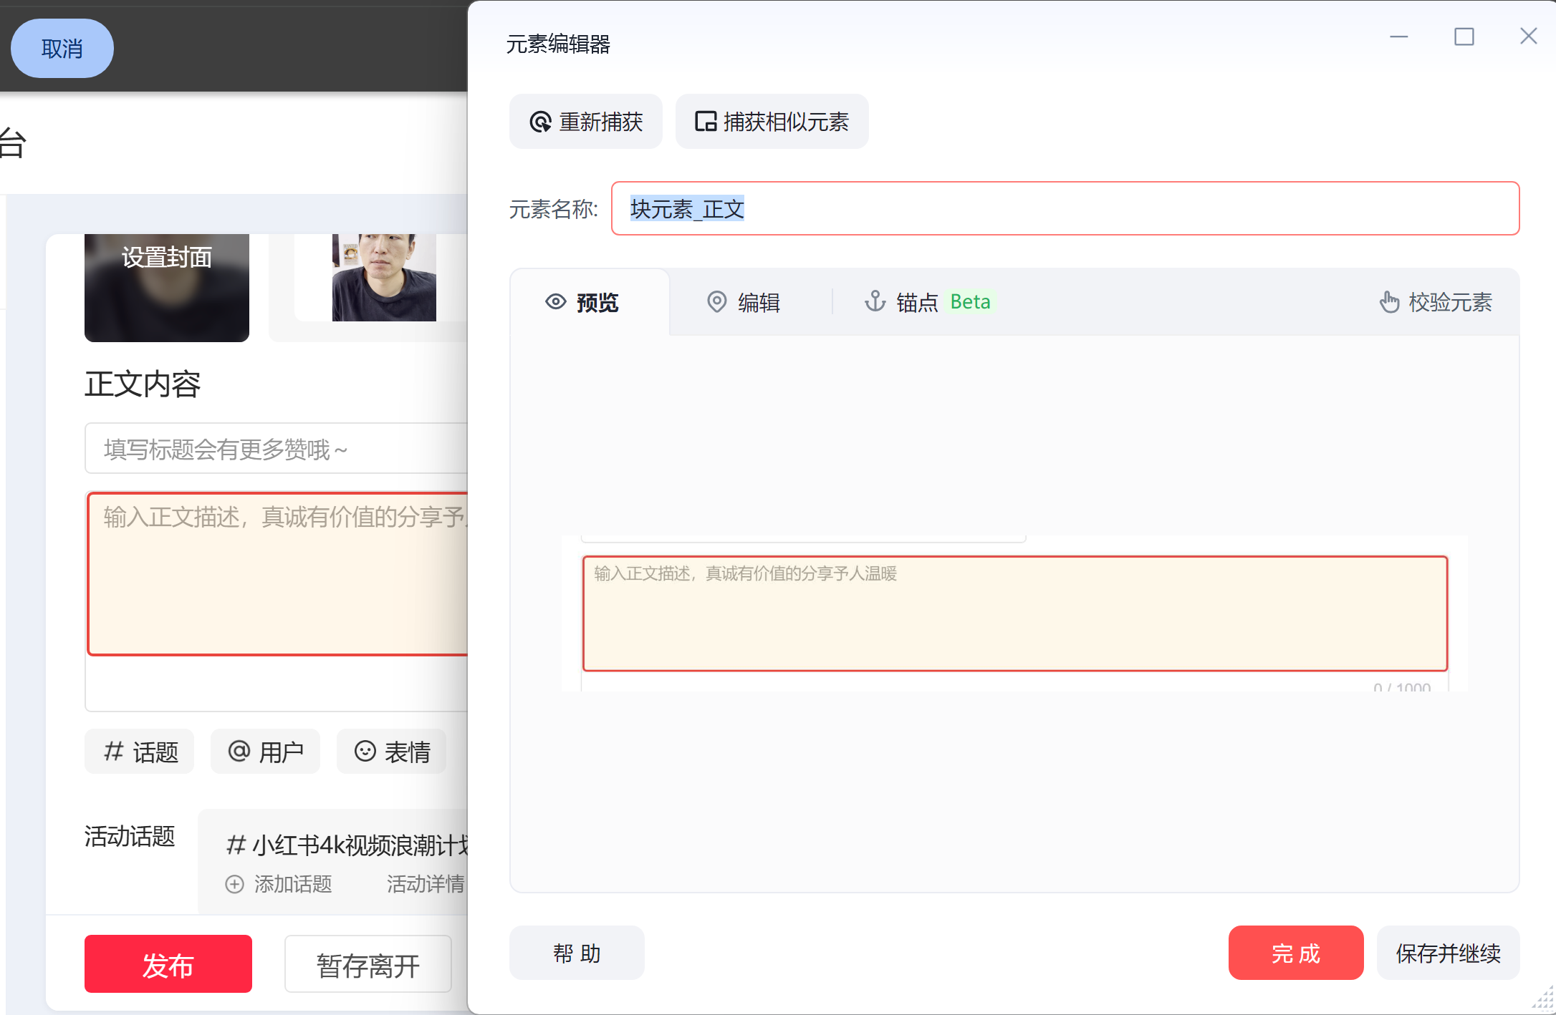The height and width of the screenshot is (1015, 1556).
Task: Click the circled plus 添加话题 icon
Action: click(x=235, y=884)
